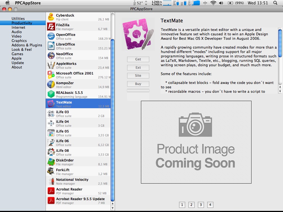Click the iLife 05 icon

(x=51, y=133)
